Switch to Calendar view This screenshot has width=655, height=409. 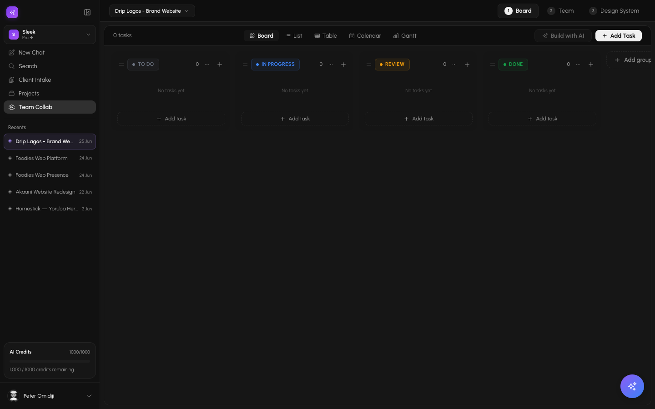[x=365, y=36]
